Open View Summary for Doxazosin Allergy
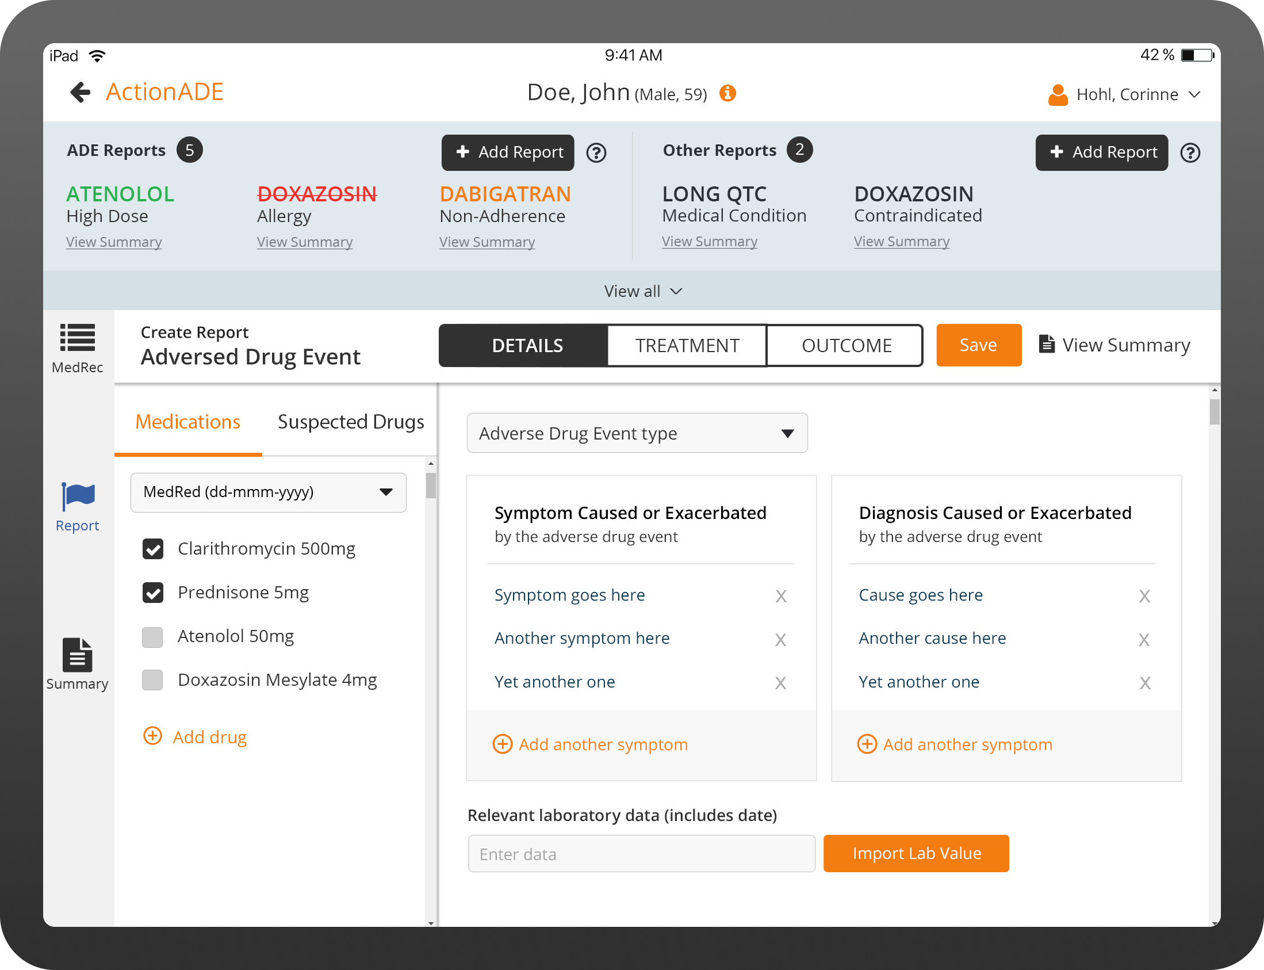Screen dimensions: 1264x970 305,242
